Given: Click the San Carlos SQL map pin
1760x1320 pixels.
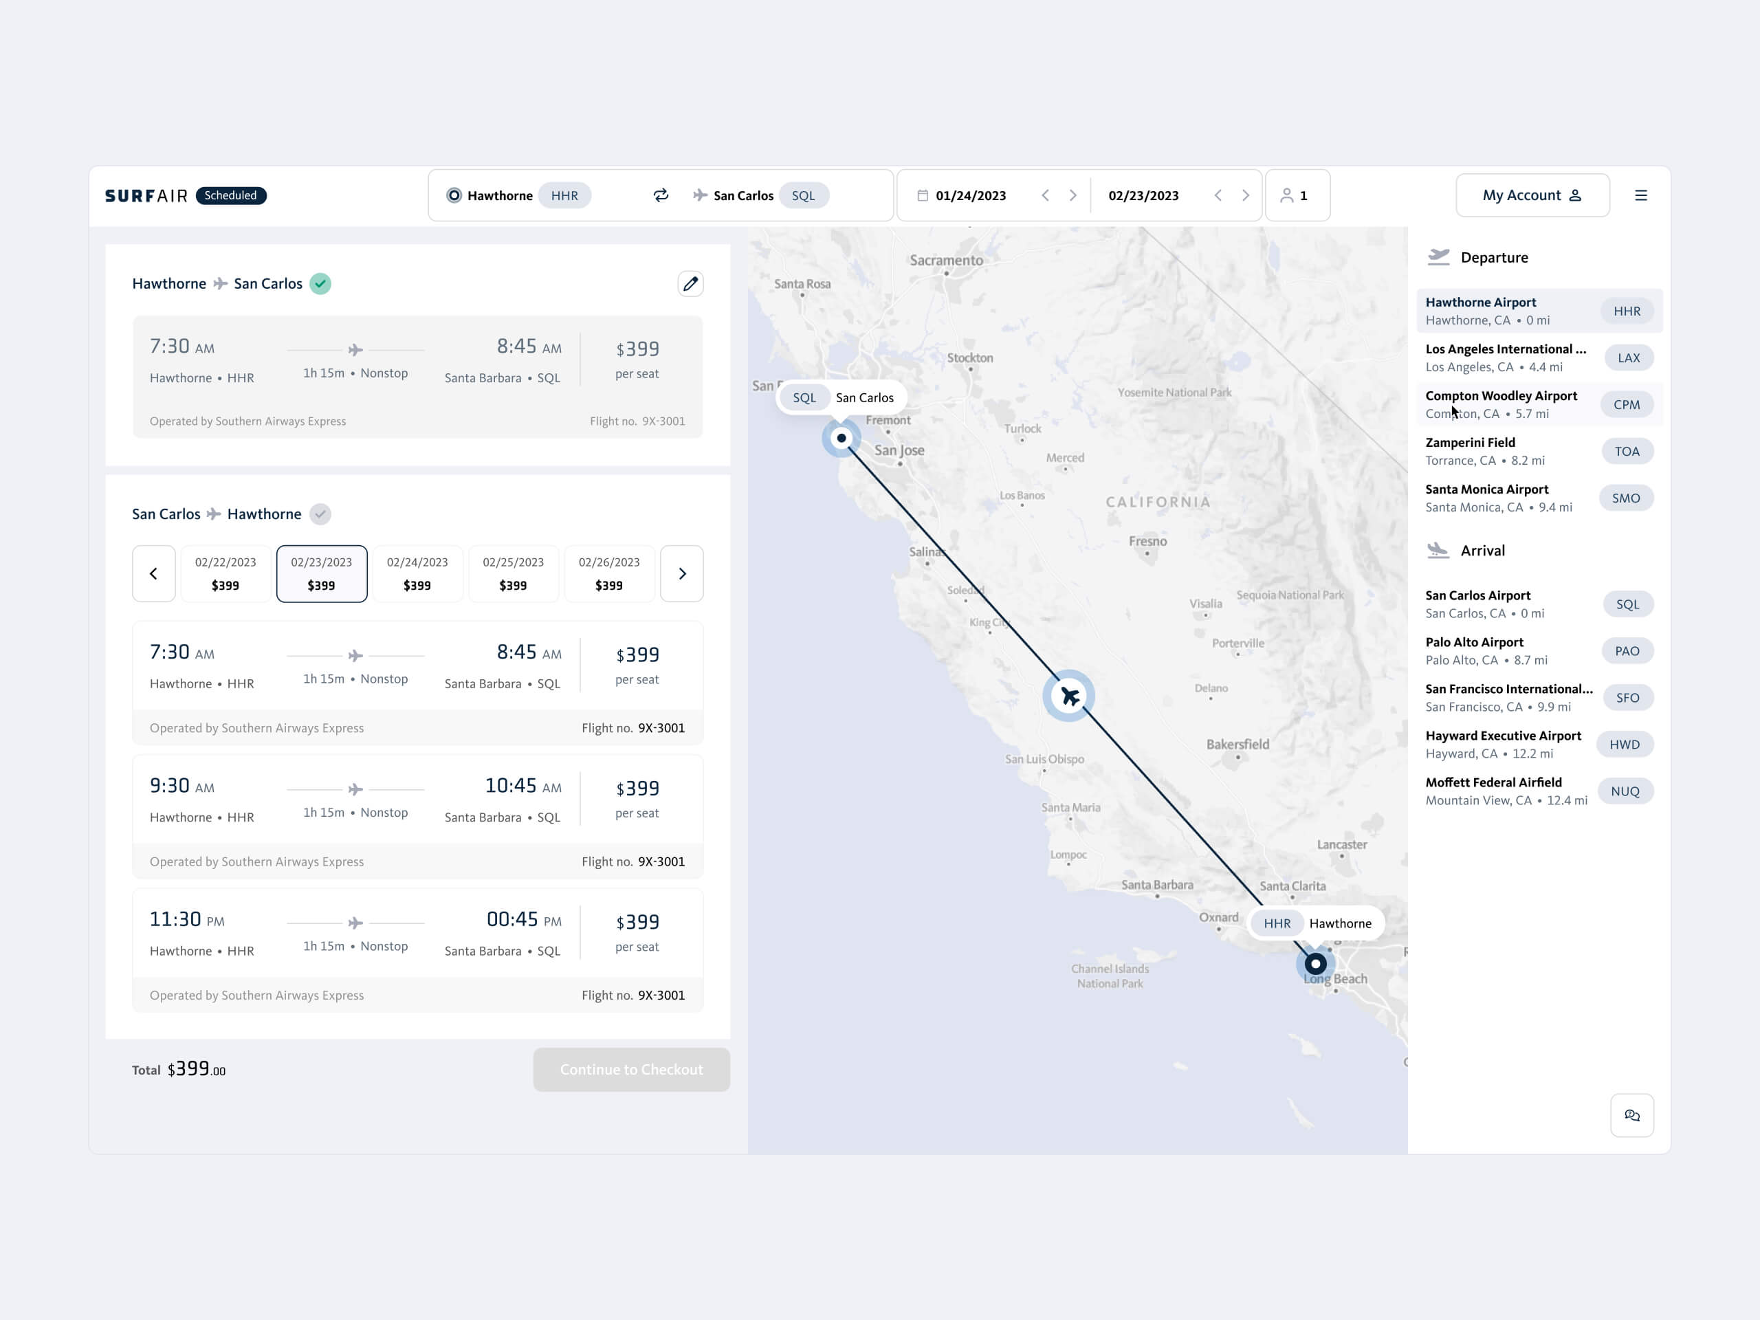Looking at the screenshot, I should [841, 438].
